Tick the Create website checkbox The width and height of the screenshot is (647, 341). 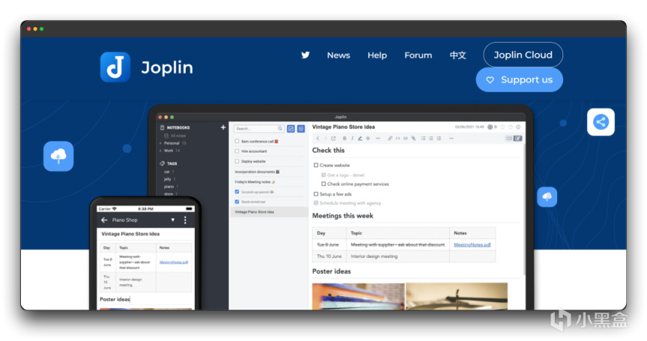coord(316,165)
